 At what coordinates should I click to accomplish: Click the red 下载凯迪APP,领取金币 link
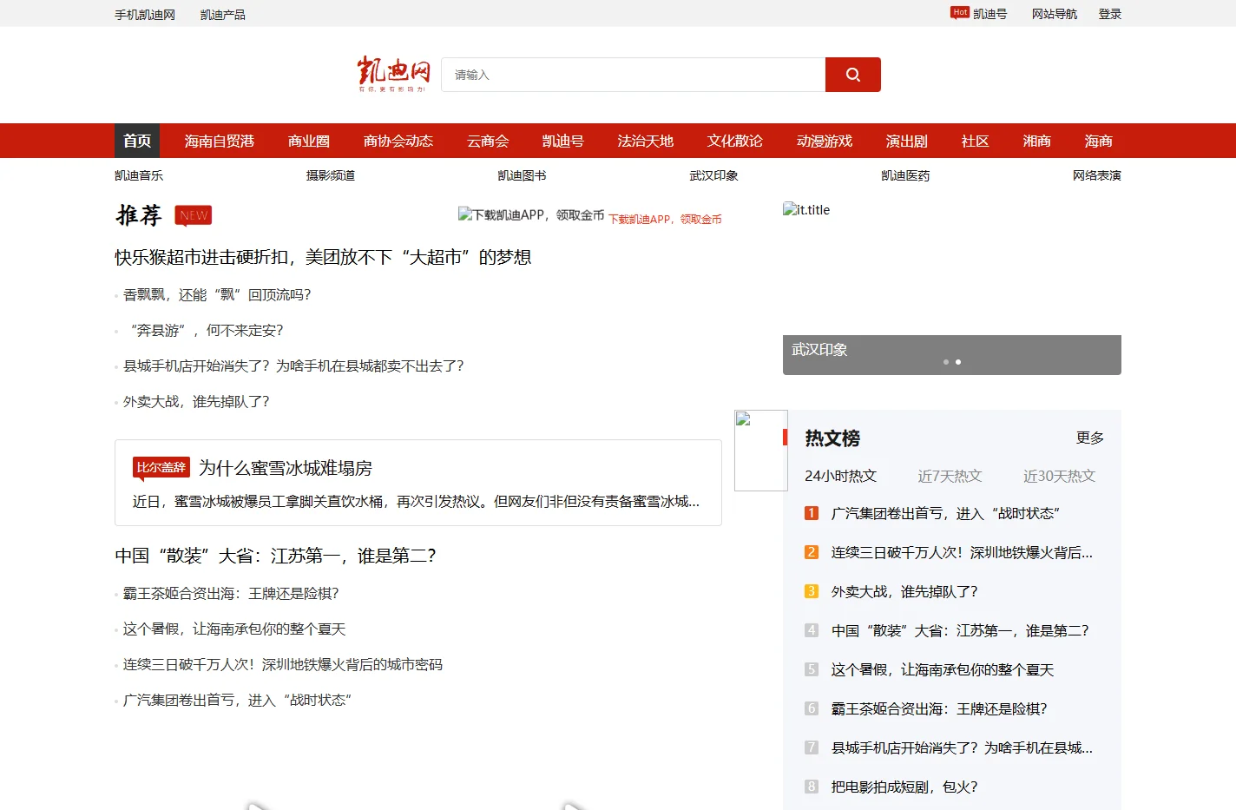pyautogui.click(x=665, y=220)
